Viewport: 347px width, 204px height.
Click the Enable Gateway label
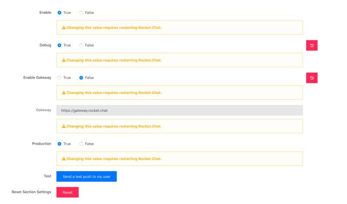coord(37,77)
